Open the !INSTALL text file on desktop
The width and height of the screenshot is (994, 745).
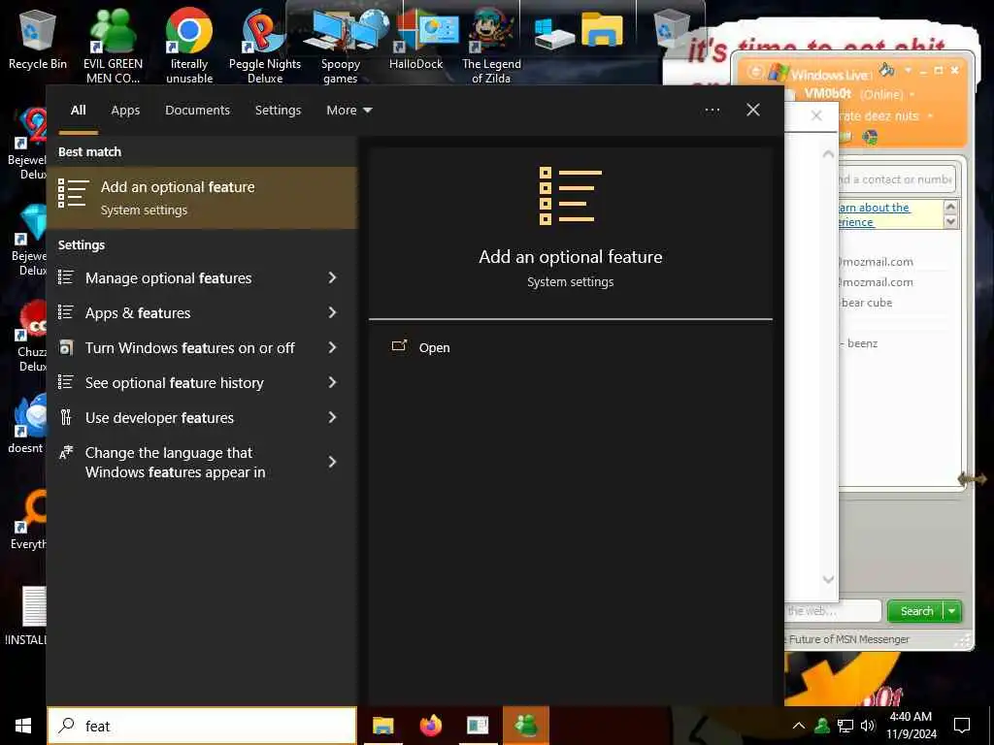pos(26,616)
